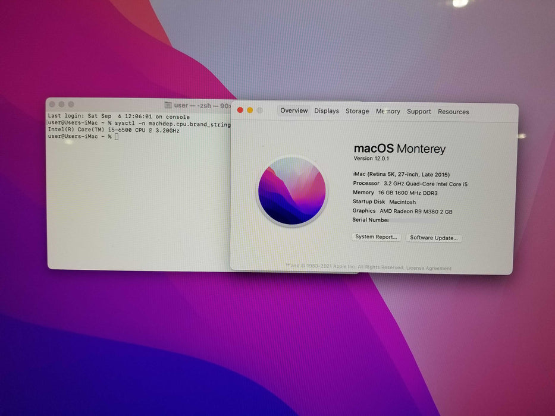Open the License Agreement link
The image size is (555, 416).
429,268
